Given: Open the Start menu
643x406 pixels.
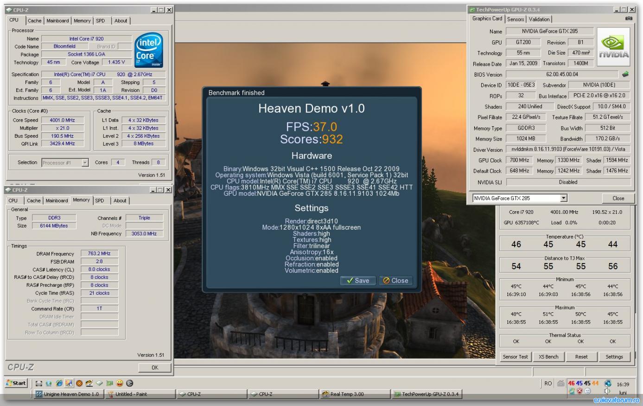Looking at the screenshot, I should (x=16, y=383).
